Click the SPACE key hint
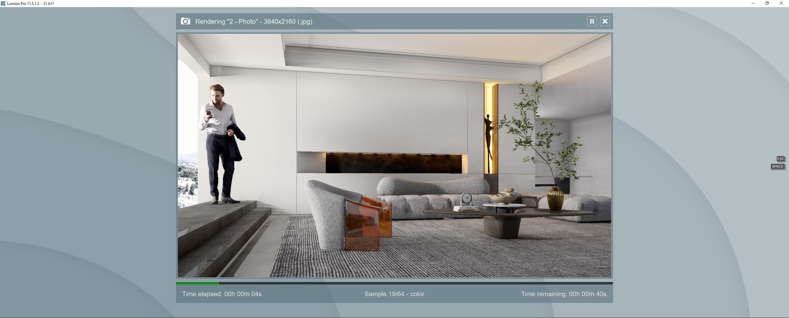 (778, 167)
